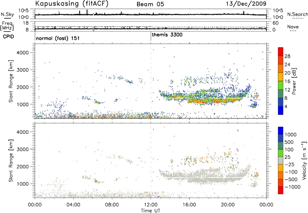This screenshot has width=308, height=213.
Task: Click the '-25' velocity scale value
Action: (x=290, y=164)
